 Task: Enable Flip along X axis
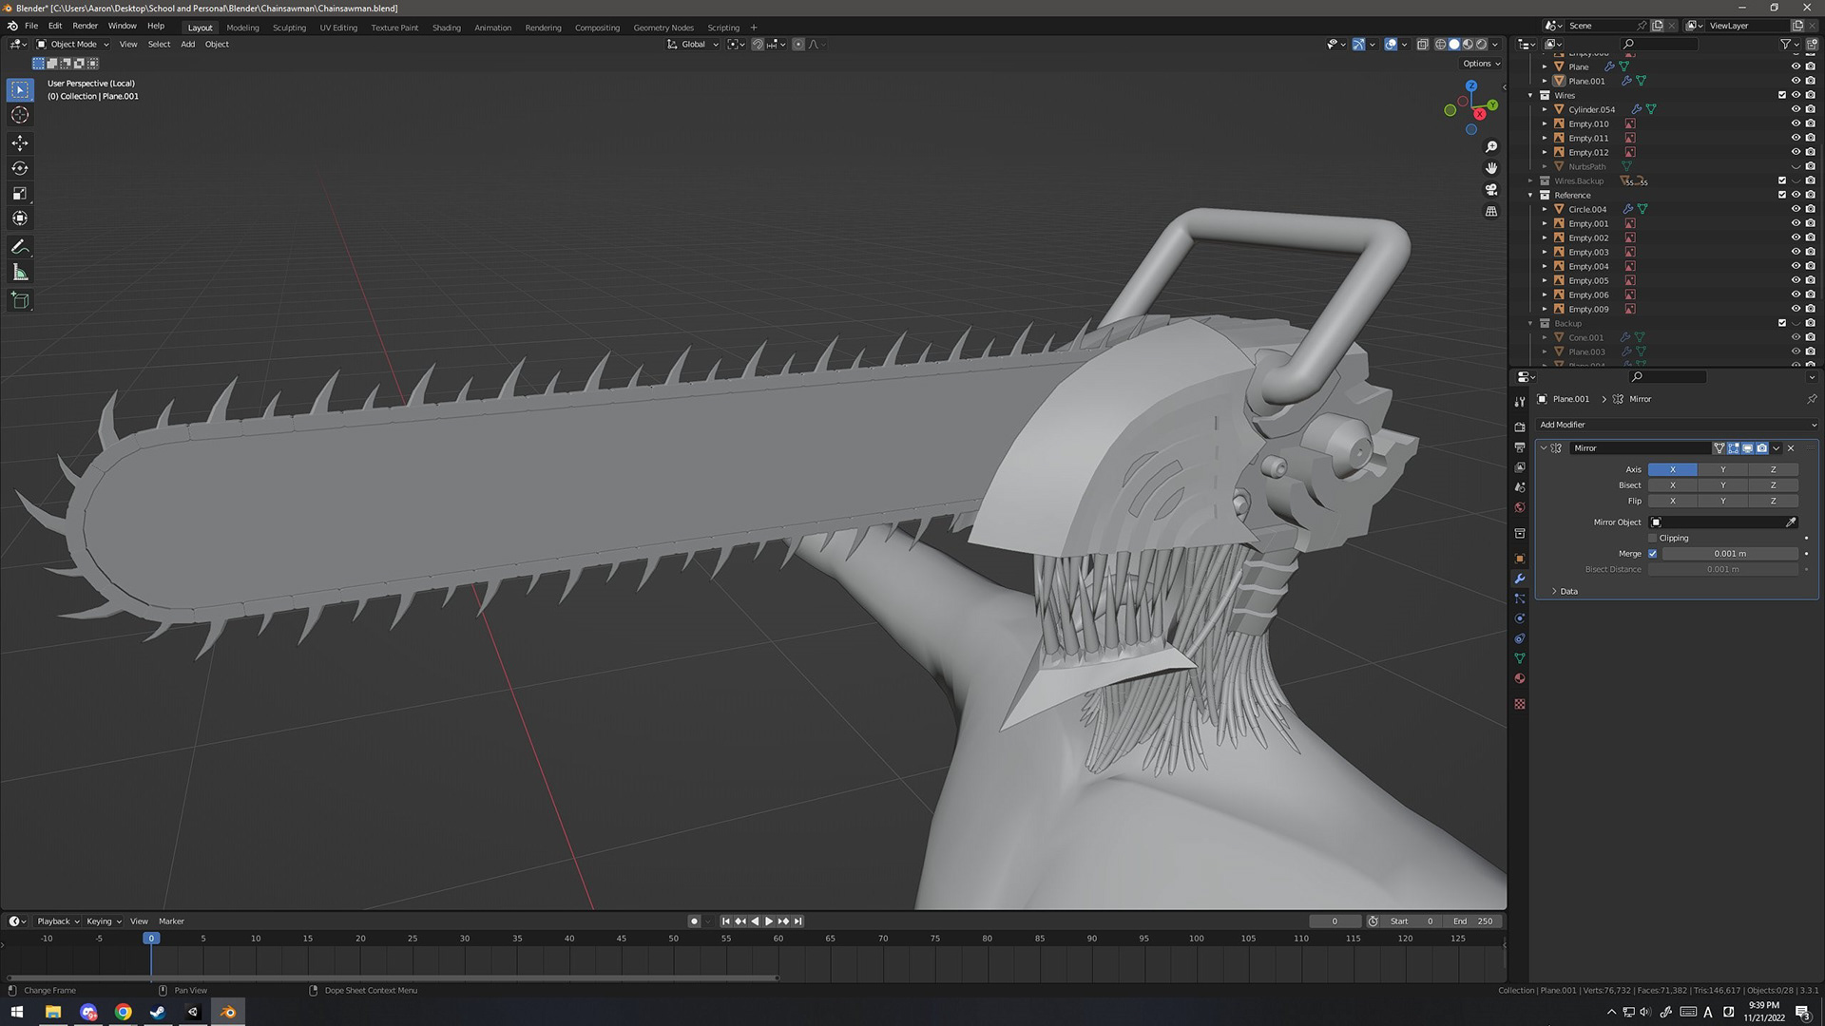click(1672, 501)
